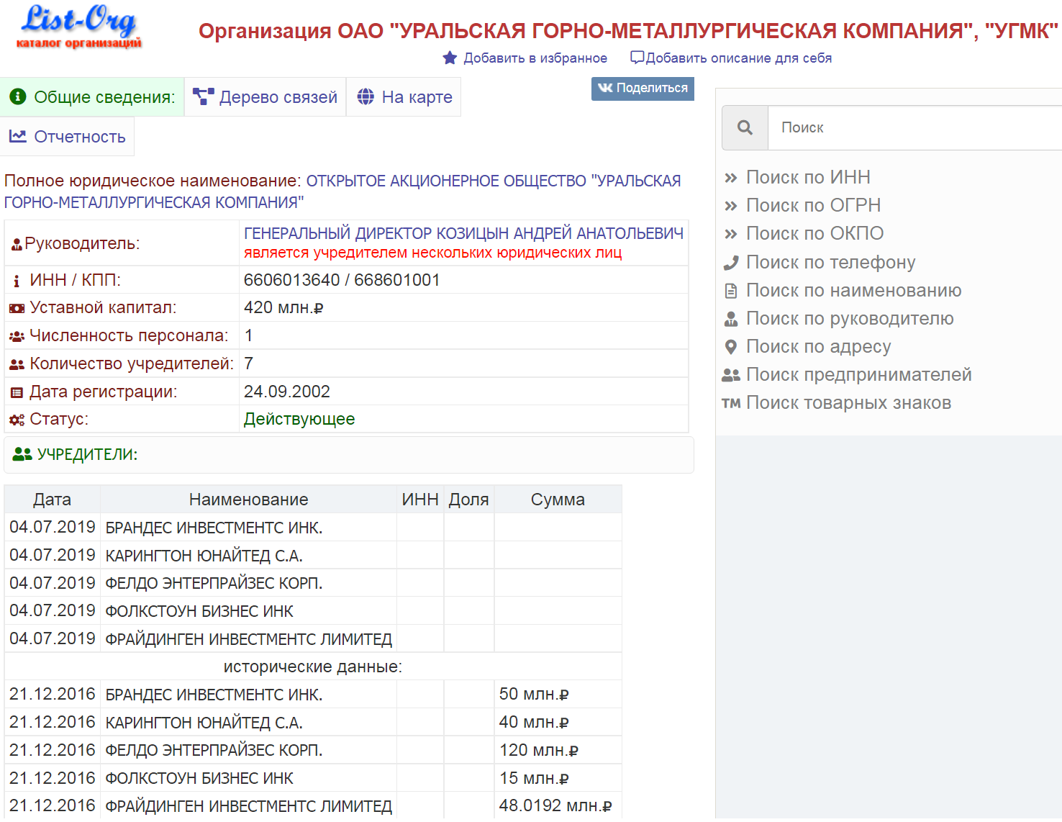Focus the Поиск search input field
The height and width of the screenshot is (822, 1062).
click(915, 127)
